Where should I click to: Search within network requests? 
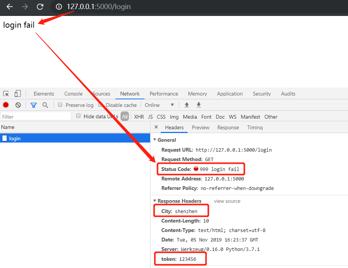45,105
